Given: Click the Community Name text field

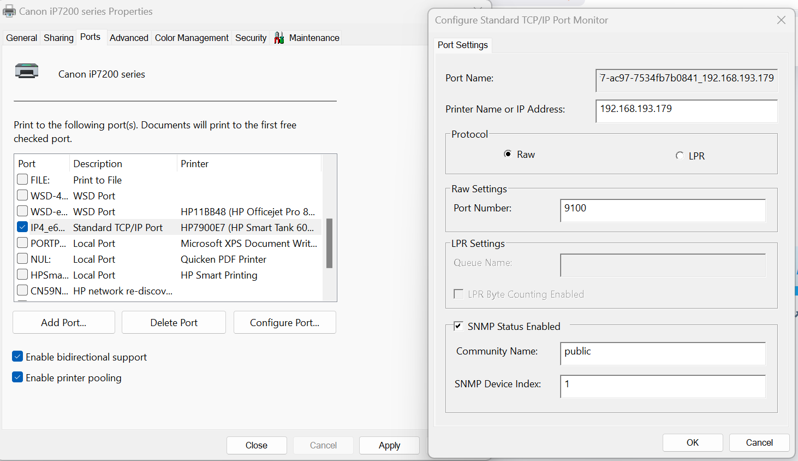Looking at the screenshot, I should coord(662,353).
